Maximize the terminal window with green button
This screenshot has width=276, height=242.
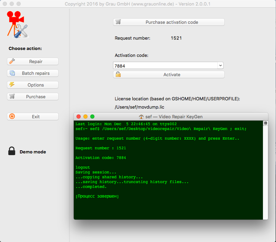[x=92, y=117]
